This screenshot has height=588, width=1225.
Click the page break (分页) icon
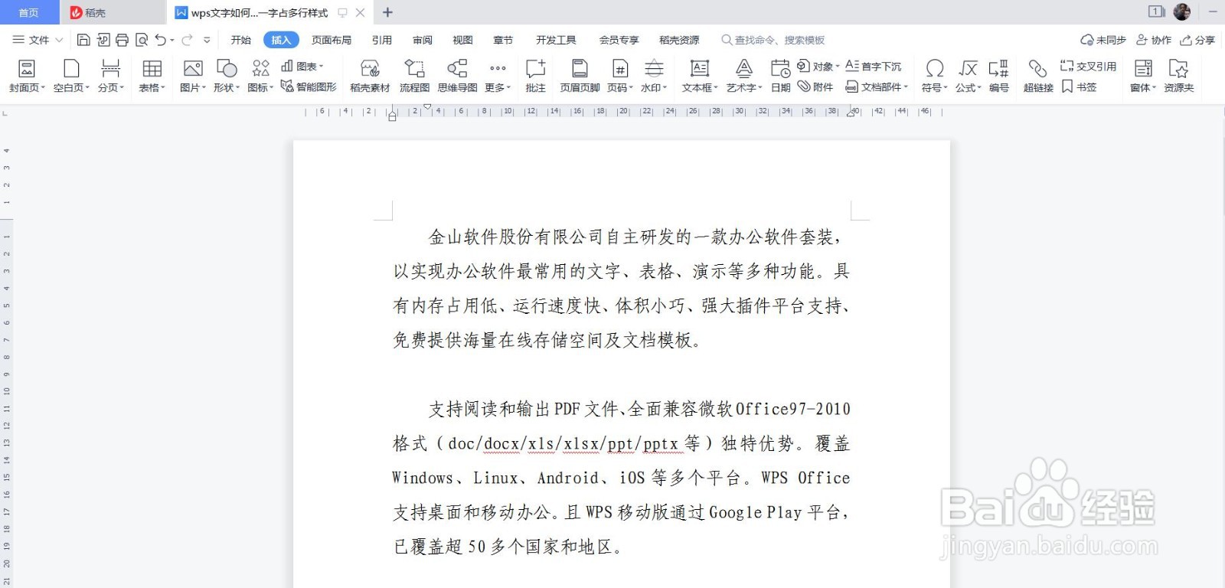pos(110,69)
